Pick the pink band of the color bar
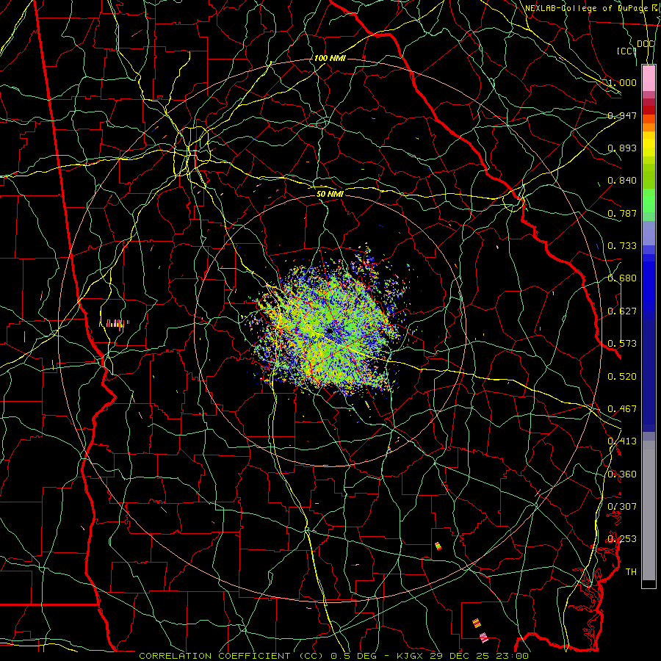The height and width of the screenshot is (661, 661). click(649, 79)
